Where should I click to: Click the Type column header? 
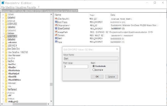tap(92, 15)
